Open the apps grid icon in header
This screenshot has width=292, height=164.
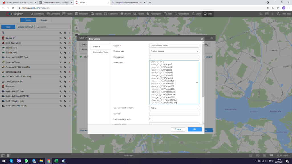pos(267,14)
